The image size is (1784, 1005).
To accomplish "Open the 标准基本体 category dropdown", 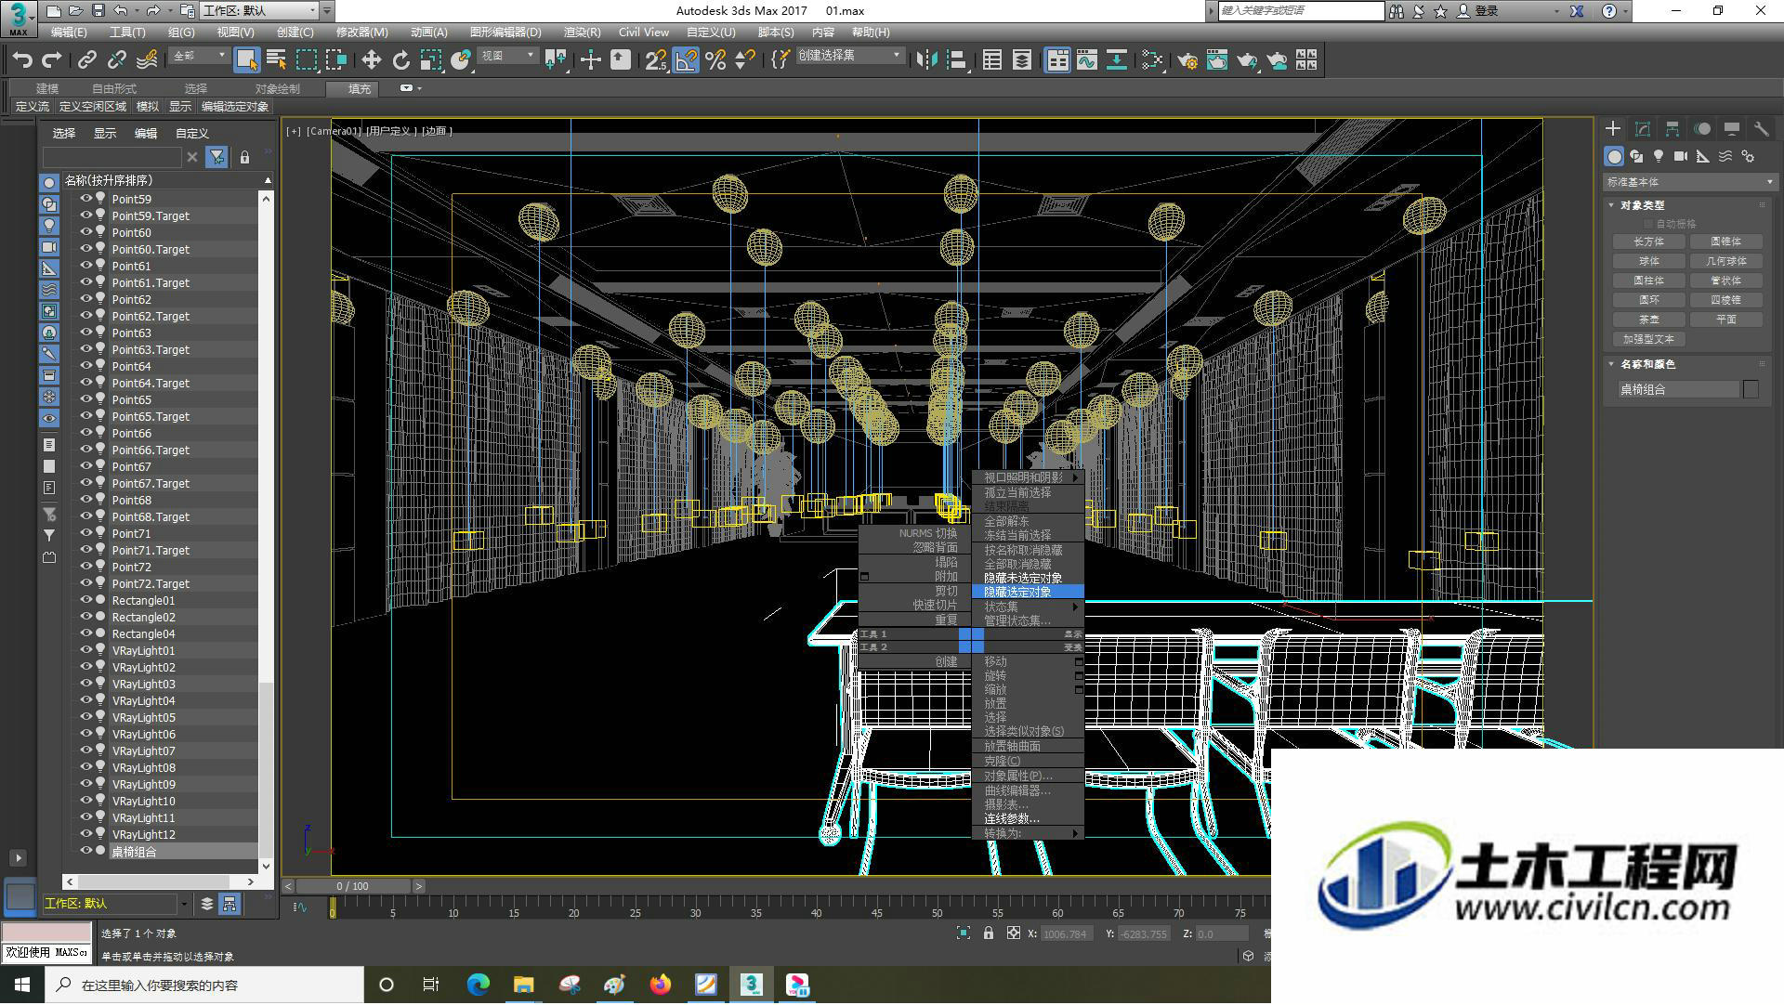I will pos(1689,182).
